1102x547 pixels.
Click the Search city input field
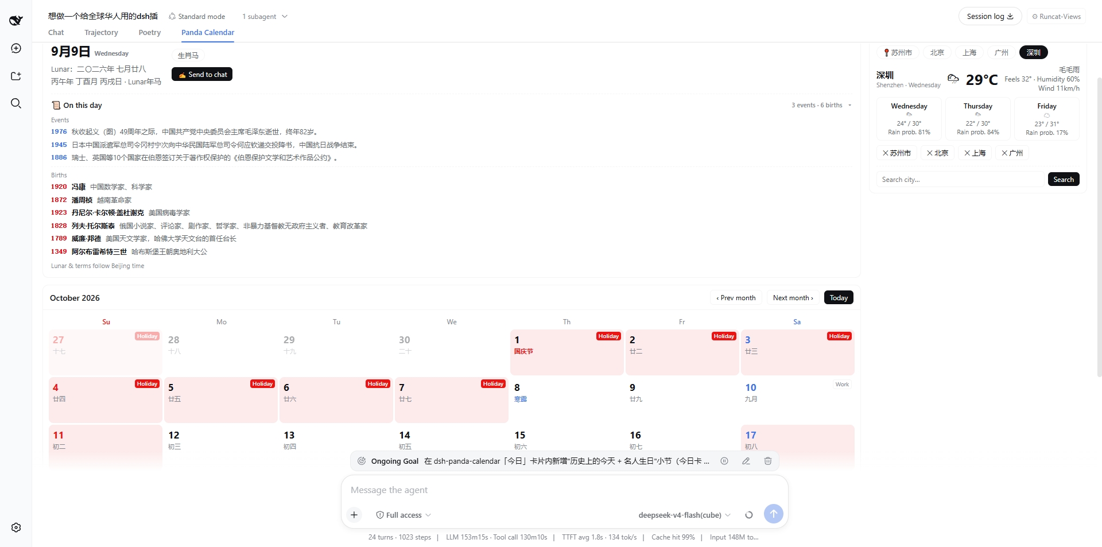[960, 179]
